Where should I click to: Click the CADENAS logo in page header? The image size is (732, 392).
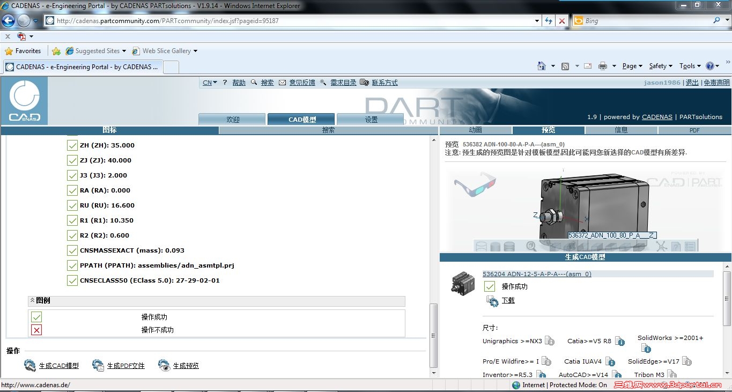pyautogui.click(x=24, y=101)
